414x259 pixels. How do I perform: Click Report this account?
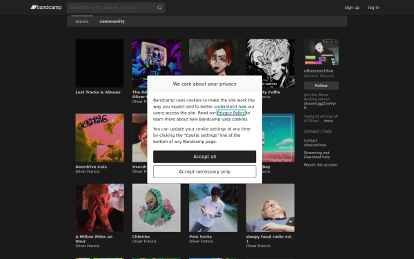coord(321,164)
